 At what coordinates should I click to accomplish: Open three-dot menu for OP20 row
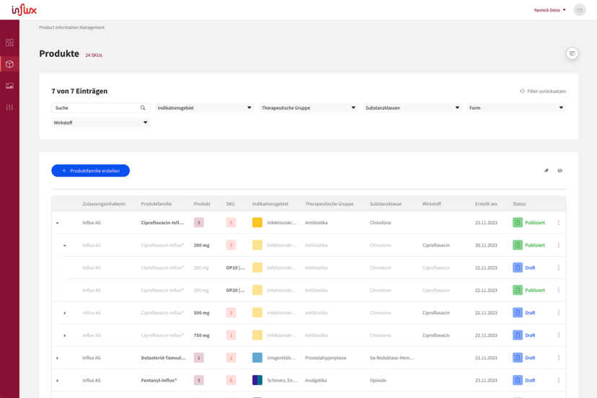(x=559, y=290)
